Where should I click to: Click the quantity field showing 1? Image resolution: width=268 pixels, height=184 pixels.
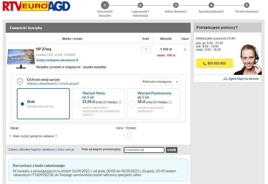click(x=146, y=50)
